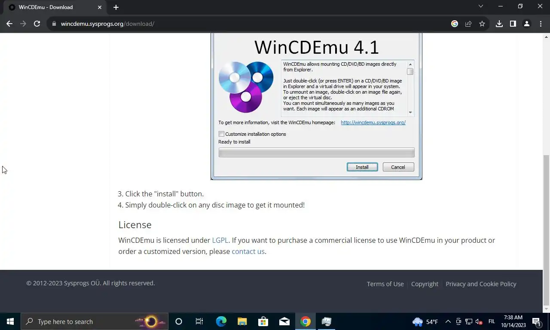The image size is (550, 330).
Task: Open the last taskbar app icon
Action: pos(326,321)
